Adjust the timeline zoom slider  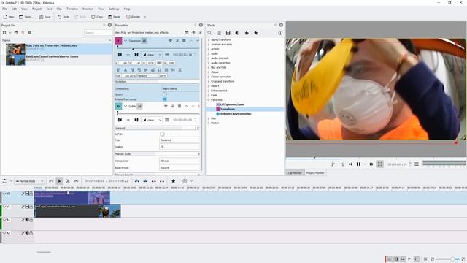click(x=447, y=259)
